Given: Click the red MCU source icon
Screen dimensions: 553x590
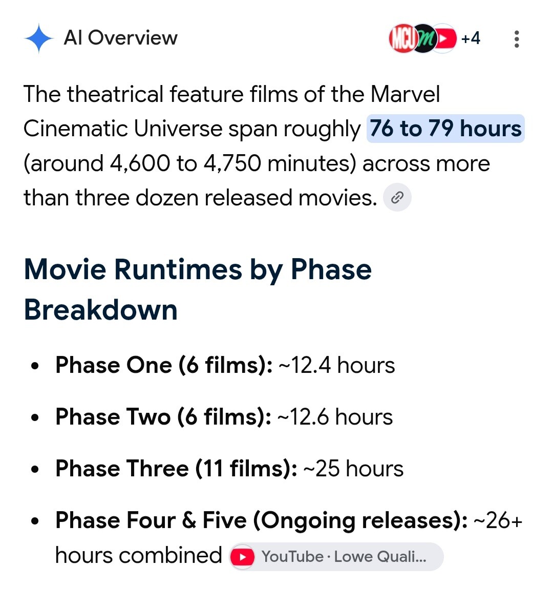Looking at the screenshot, I should pyautogui.click(x=402, y=38).
